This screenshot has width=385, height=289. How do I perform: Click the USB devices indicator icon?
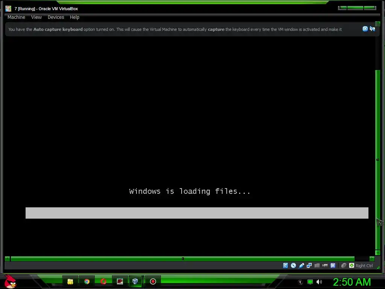coord(301,265)
